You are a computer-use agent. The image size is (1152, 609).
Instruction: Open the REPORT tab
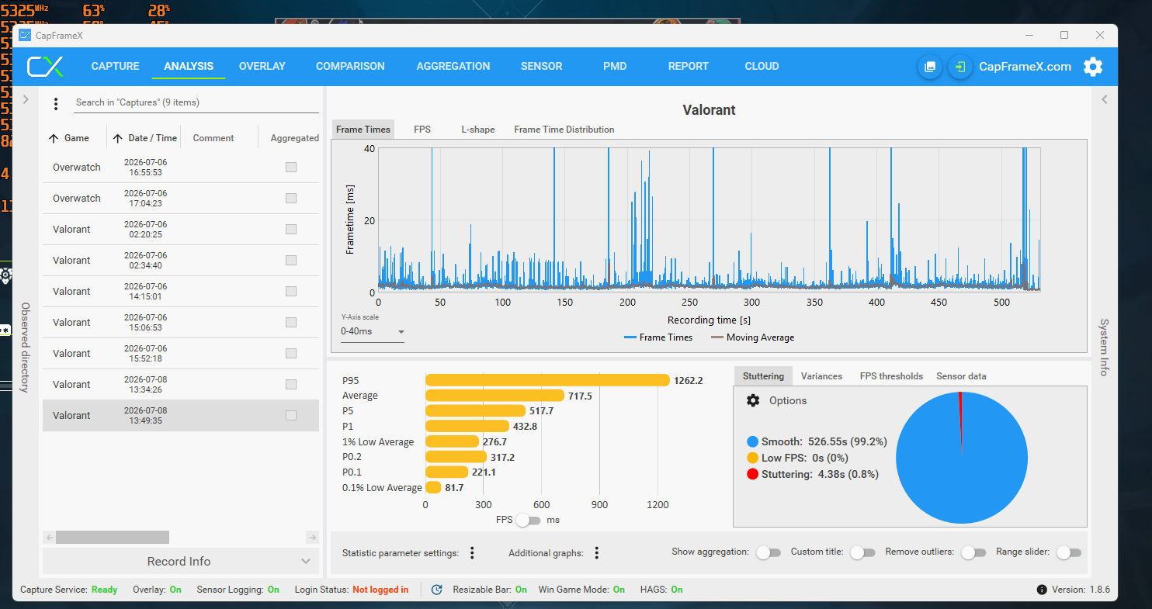click(x=689, y=67)
